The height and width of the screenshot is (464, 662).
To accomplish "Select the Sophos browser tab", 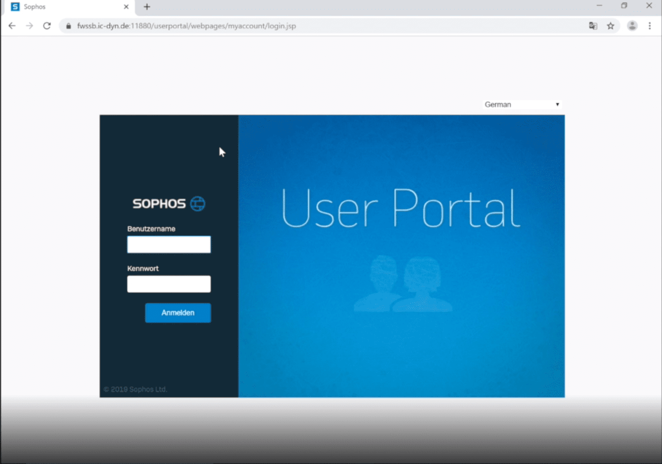I will pyautogui.click(x=69, y=7).
